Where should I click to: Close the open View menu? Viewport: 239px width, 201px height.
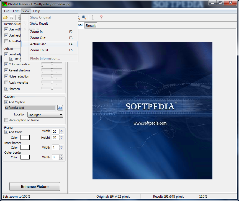(26, 11)
